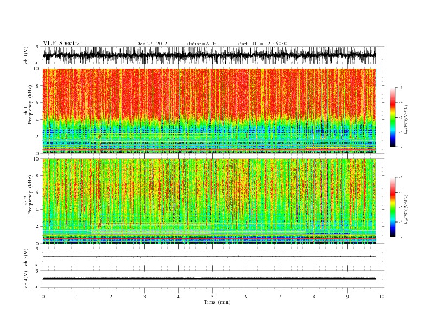Click the ch.1 frequency axis "10" tick label
430x333 pixels.
click(36, 69)
